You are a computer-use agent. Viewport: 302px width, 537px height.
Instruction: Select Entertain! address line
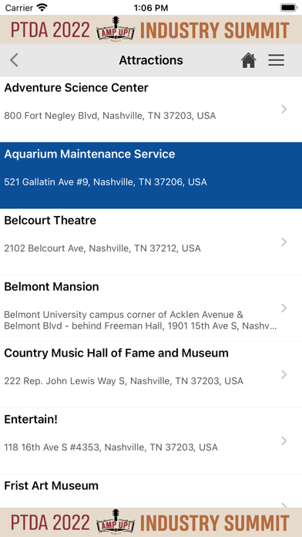pyautogui.click(x=111, y=447)
